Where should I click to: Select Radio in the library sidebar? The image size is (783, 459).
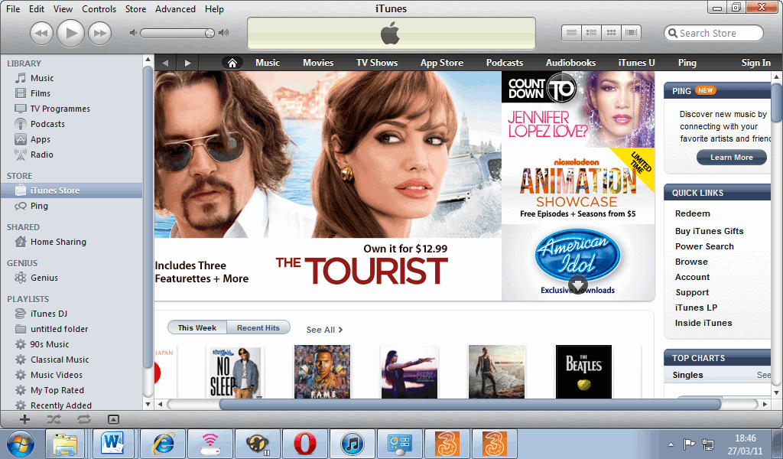(x=41, y=155)
